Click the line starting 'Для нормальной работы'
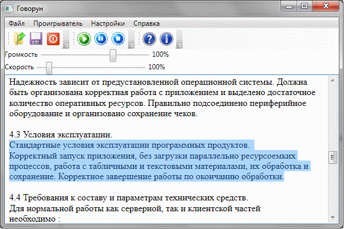This screenshot has height=229, width=344. pyautogui.click(x=135, y=208)
